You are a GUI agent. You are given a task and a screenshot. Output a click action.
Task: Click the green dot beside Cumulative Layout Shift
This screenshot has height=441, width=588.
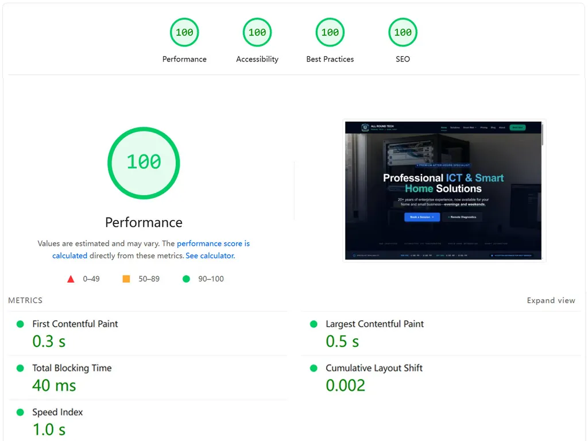click(314, 367)
